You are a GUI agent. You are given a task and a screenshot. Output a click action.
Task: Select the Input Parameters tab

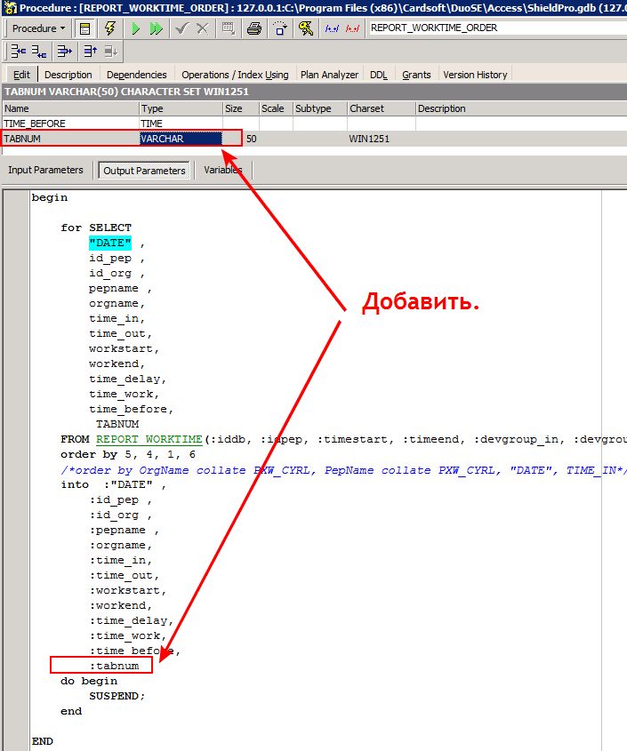[x=45, y=170]
